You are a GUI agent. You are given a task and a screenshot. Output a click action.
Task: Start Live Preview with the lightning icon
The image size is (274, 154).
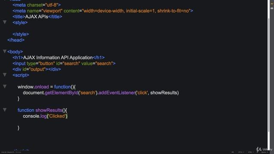pyautogui.click(x=272, y=3)
